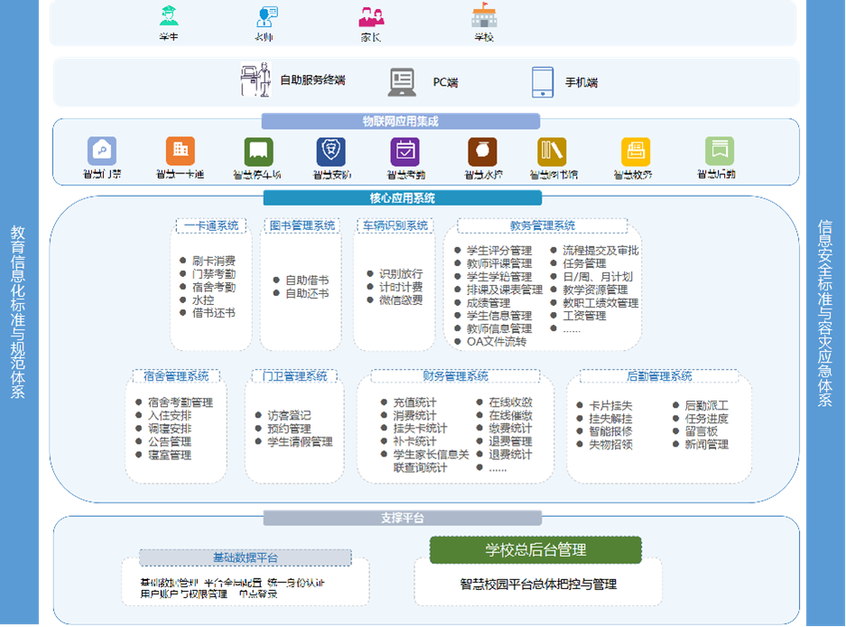Select the 智慧图书馆 library icon
846x627 pixels.
point(553,152)
